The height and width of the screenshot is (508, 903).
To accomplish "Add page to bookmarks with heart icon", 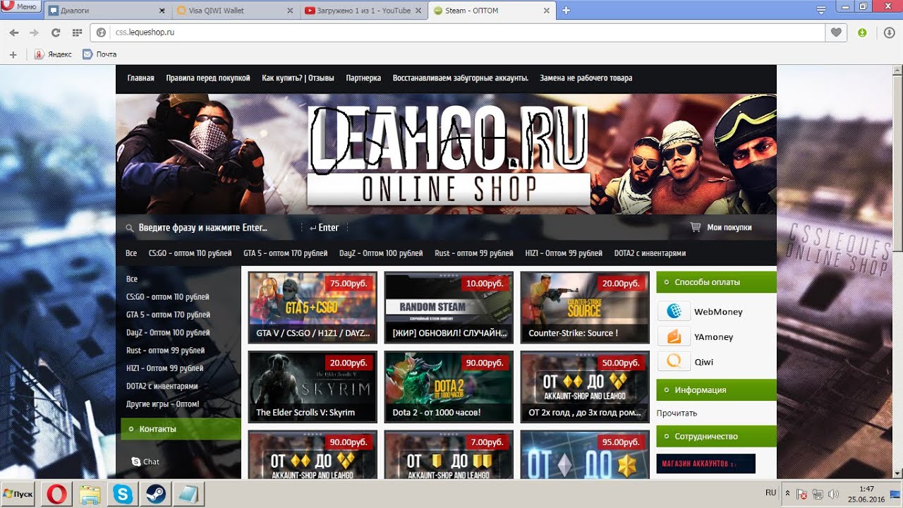I will pyautogui.click(x=836, y=32).
